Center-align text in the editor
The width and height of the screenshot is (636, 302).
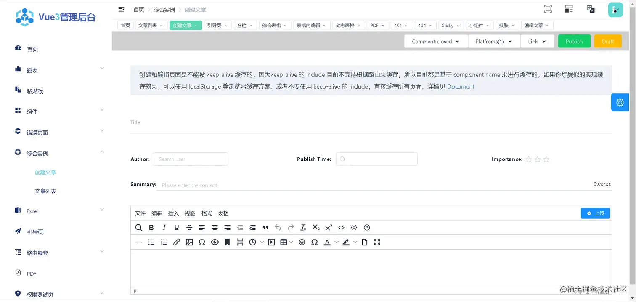pos(215,228)
